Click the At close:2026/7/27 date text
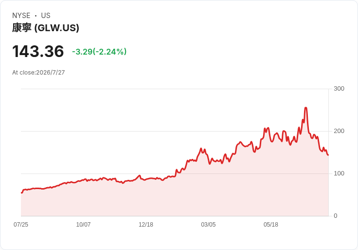The image size is (358, 250). pyautogui.click(x=38, y=73)
